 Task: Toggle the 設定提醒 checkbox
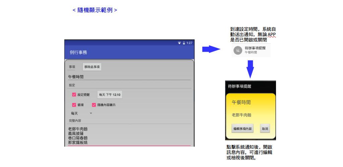tap(74, 95)
